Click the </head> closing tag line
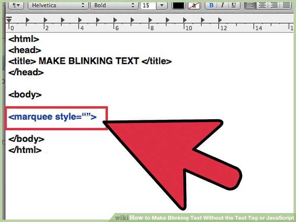Image resolution: width=296 pixels, height=222 pixels. pyautogui.click(x=26, y=72)
